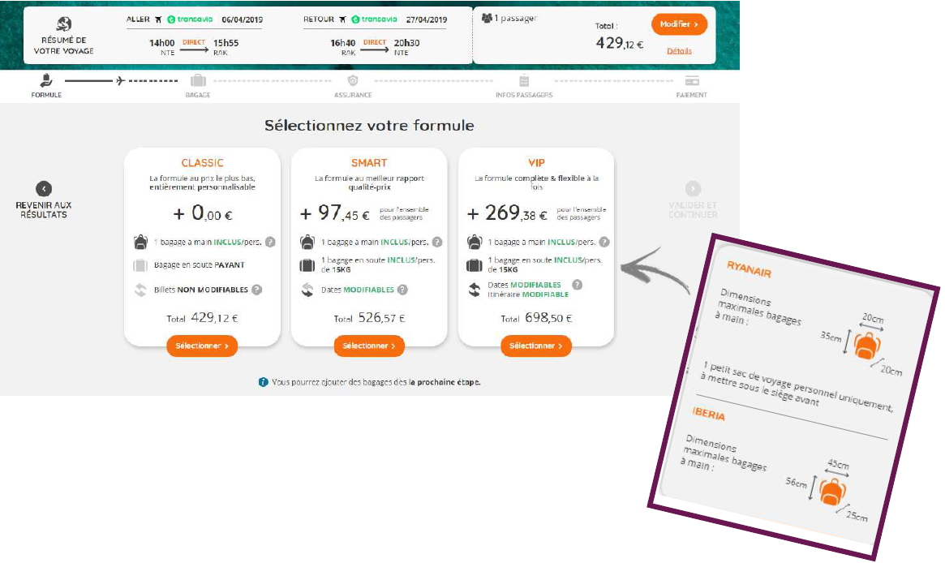Image resolution: width=945 pixels, height=563 pixels.
Task: Select the VIP formula
Action: 536,346
